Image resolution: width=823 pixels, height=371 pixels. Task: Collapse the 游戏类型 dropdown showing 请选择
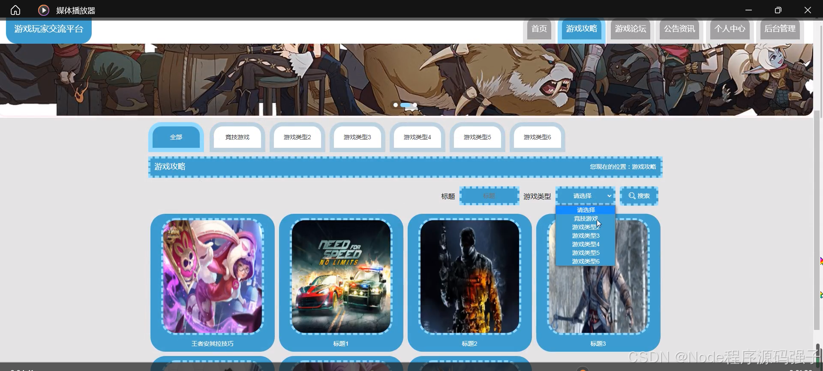point(586,196)
